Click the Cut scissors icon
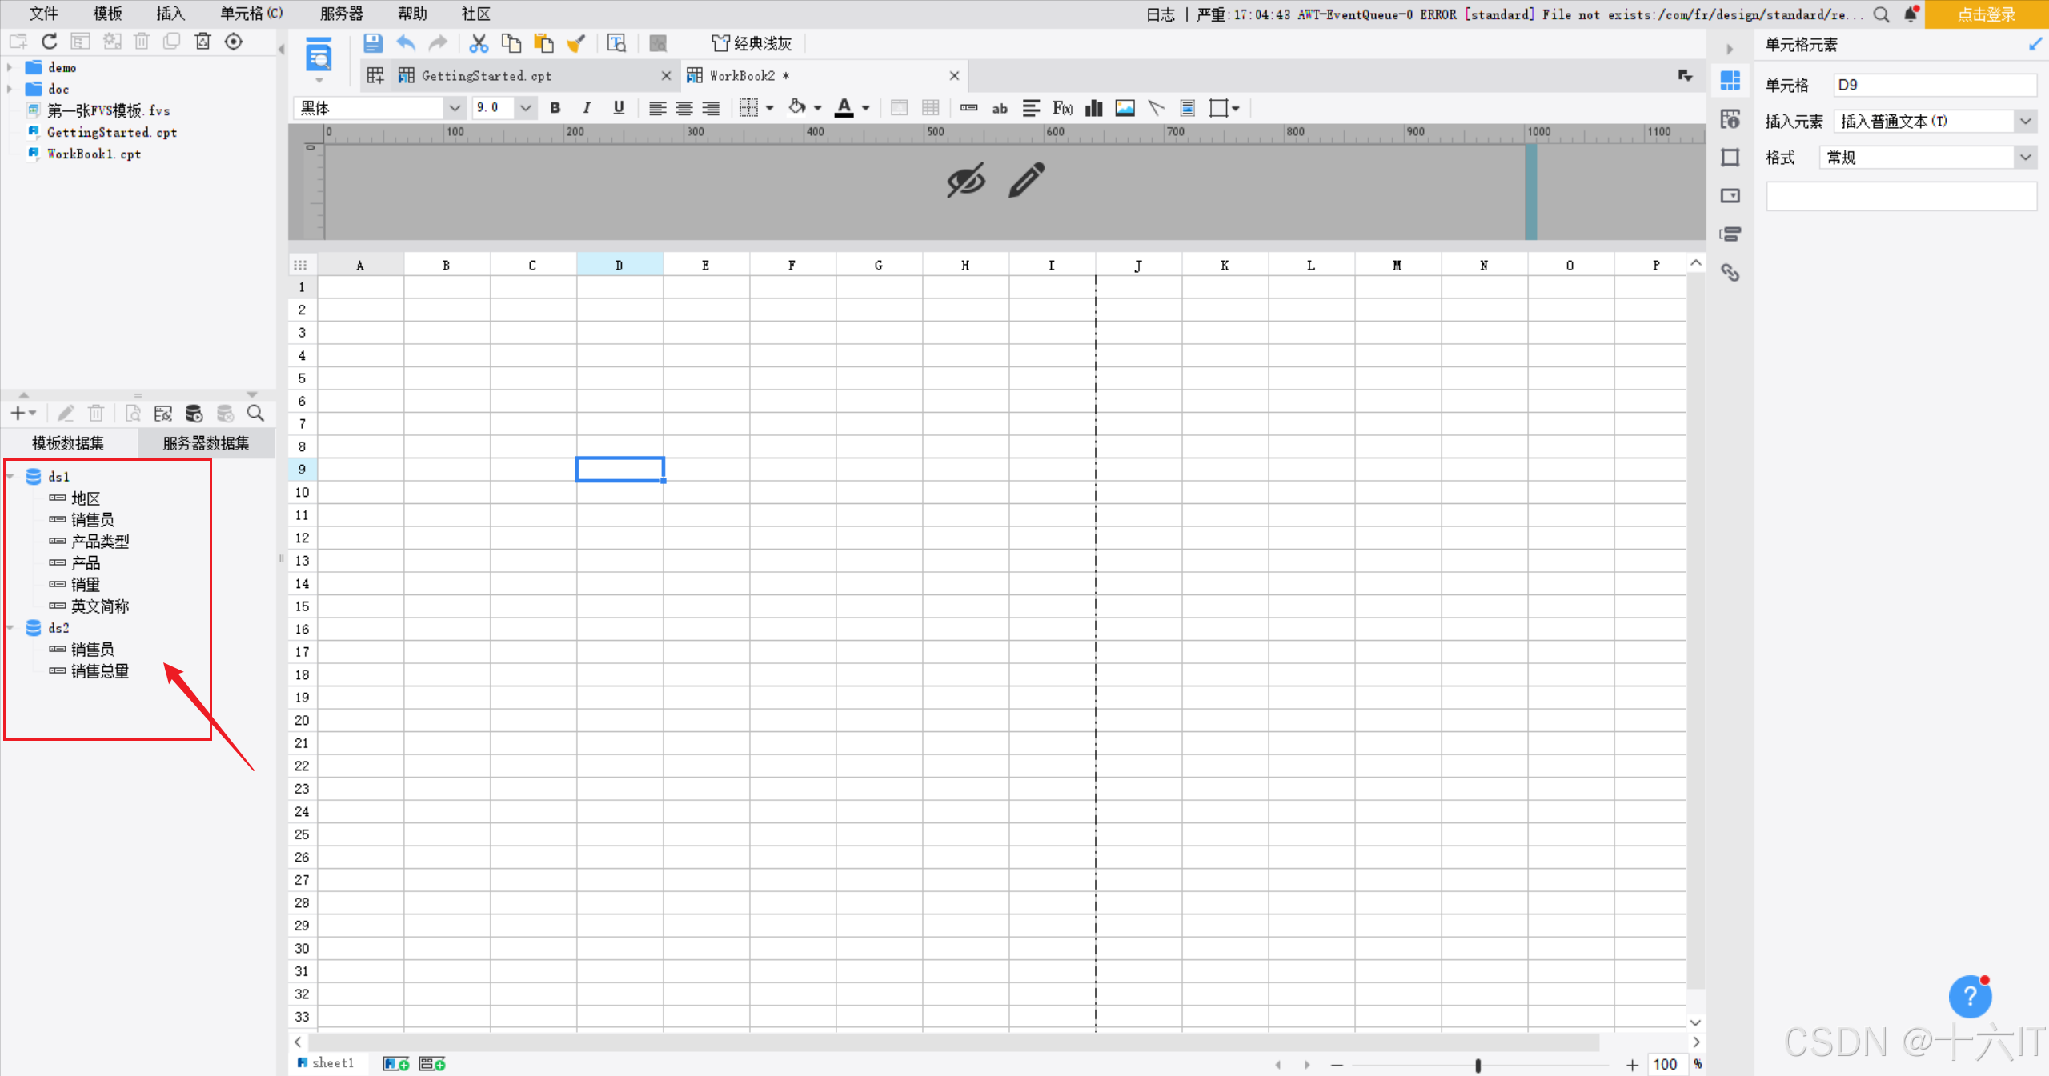The width and height of the screenshot is (2049, 1076). click(479, 43)
